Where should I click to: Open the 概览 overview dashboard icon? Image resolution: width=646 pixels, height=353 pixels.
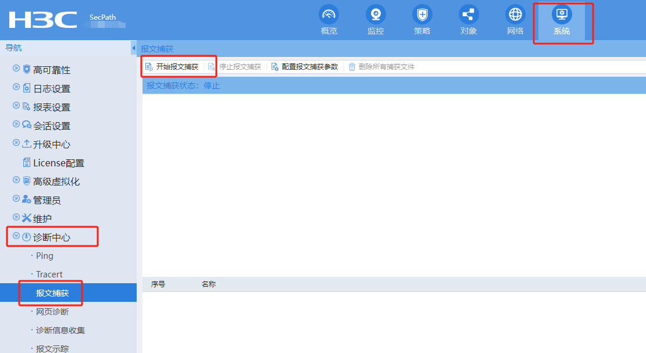(x=329, y=15)
